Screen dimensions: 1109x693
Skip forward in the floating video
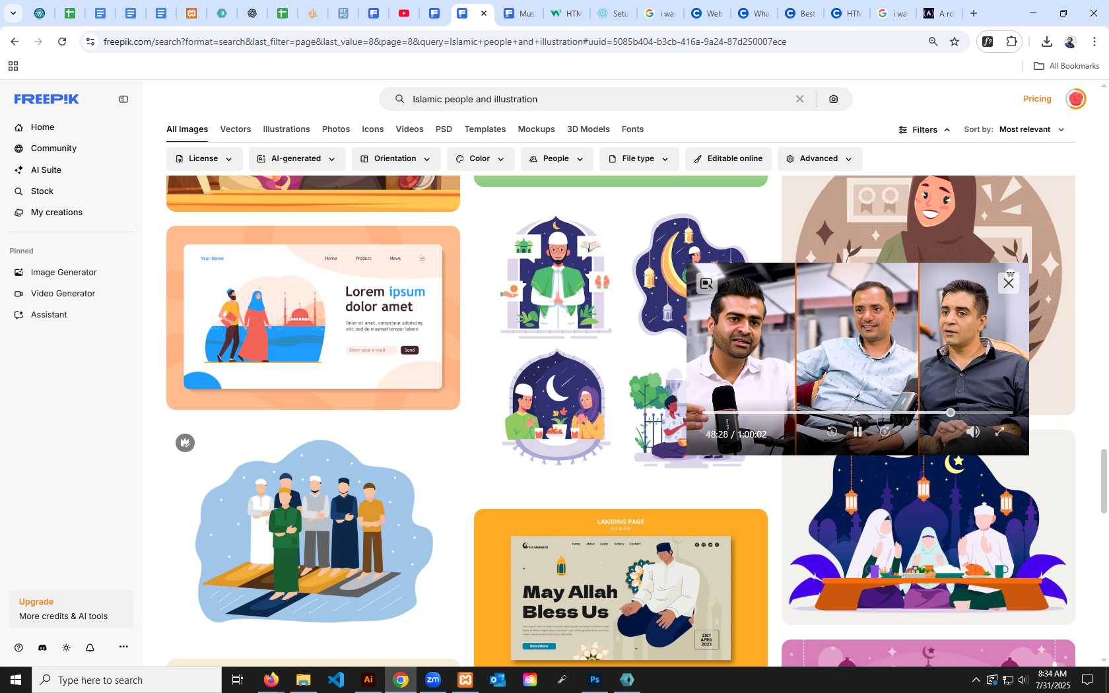(x=885, y=432)
